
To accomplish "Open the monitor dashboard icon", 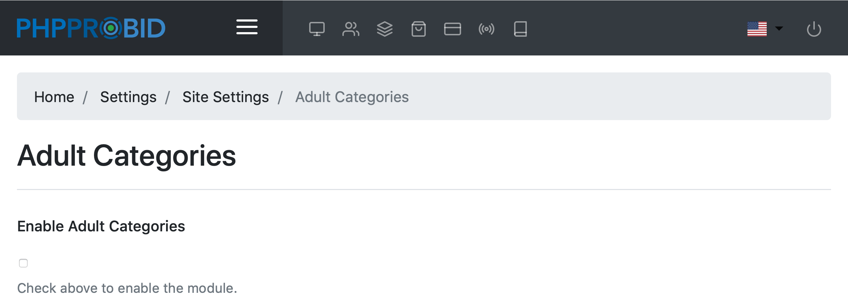I will coord(317,29).
